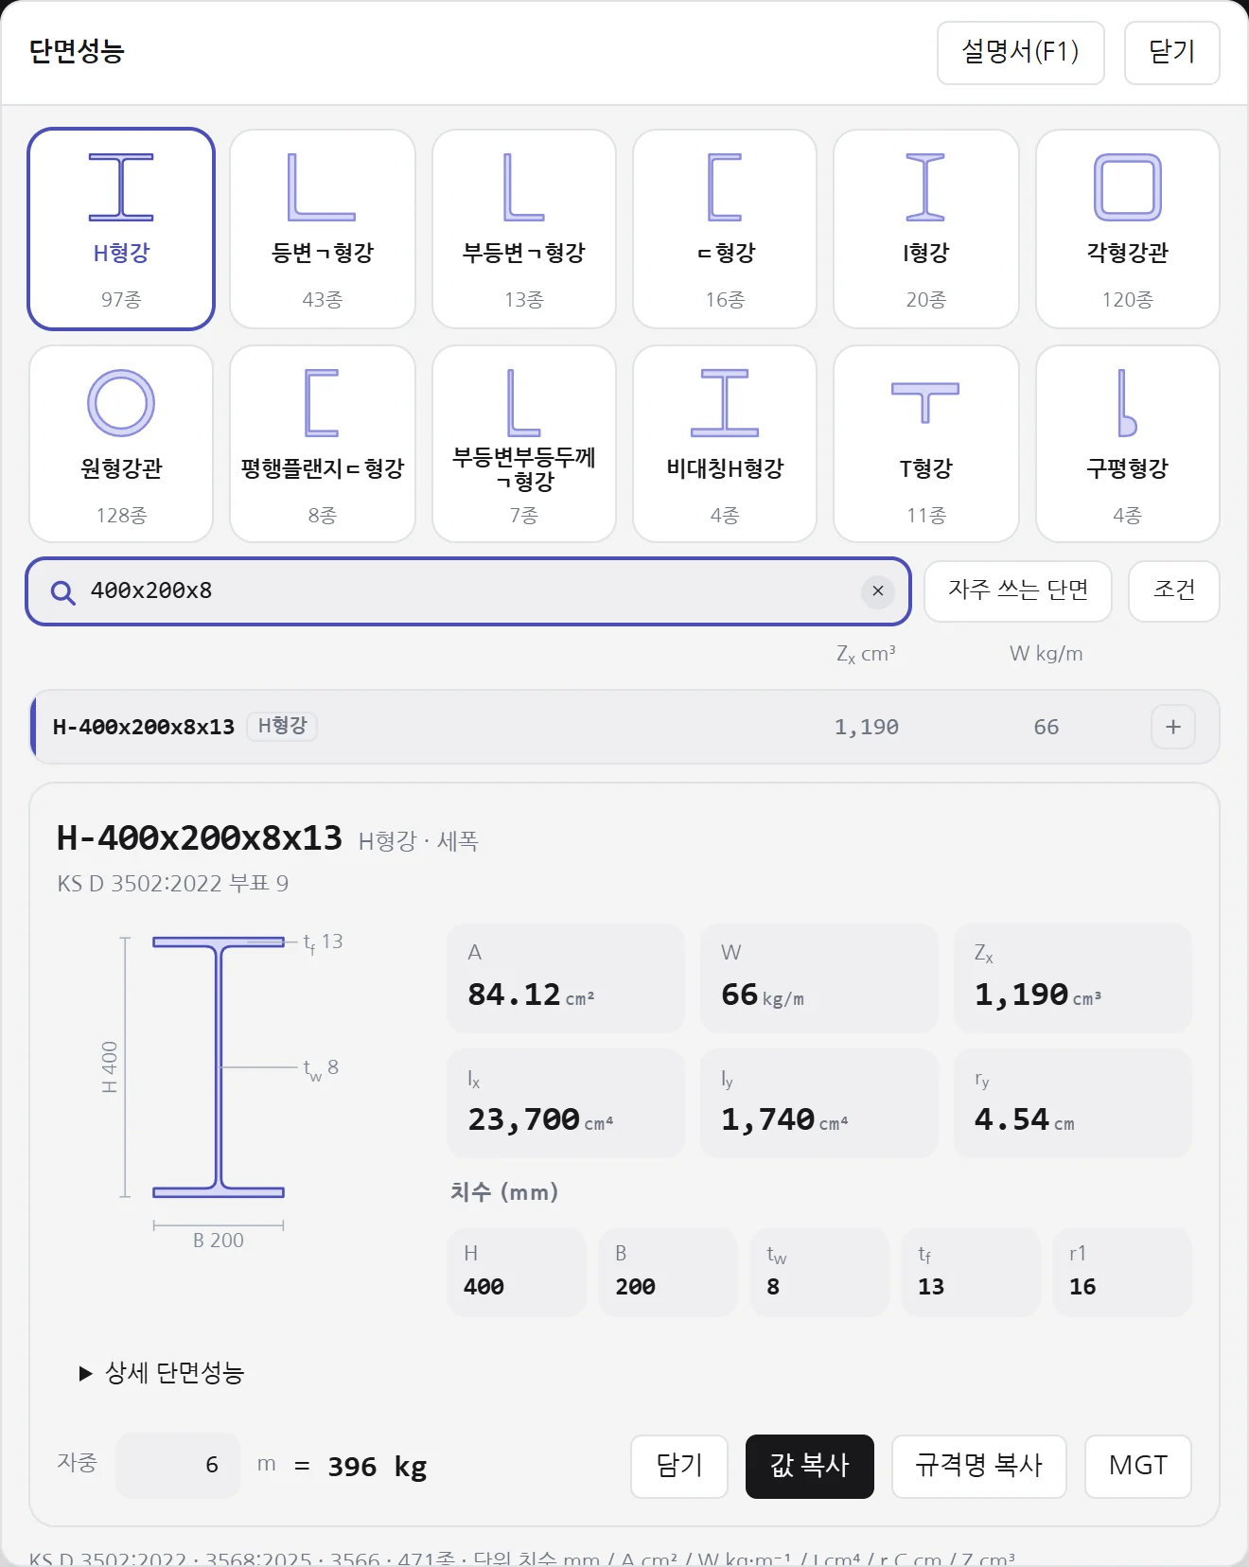1249x1567 pixels.
Task: Clear the search text with the x
Action: [878, 591]
